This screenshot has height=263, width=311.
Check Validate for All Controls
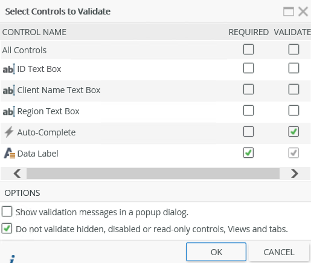point(293,50)
